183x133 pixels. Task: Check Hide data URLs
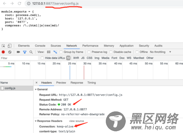click(42, 58)
